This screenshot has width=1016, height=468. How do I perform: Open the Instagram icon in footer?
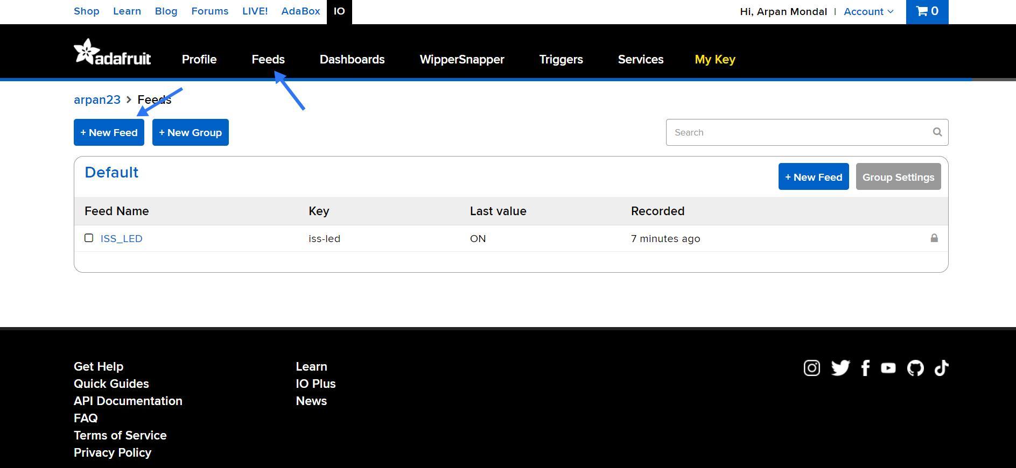click(x=812, y=368)
